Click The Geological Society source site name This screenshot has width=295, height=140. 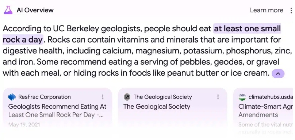tap(162, 97)
